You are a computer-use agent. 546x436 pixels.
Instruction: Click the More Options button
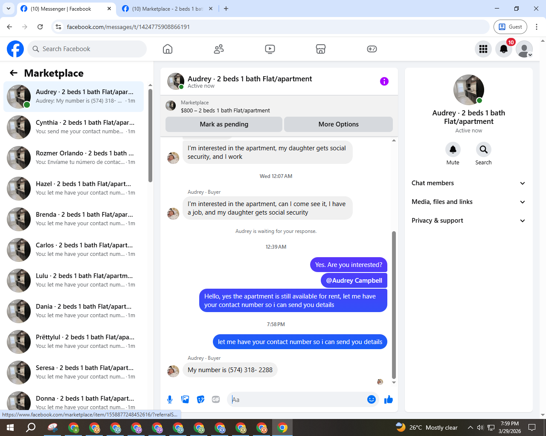339,124
